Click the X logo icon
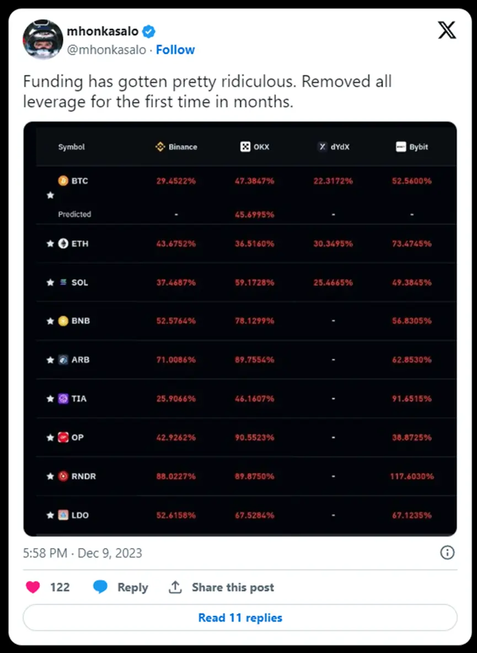Screen dimensions: 477x653 coord(447,30)
